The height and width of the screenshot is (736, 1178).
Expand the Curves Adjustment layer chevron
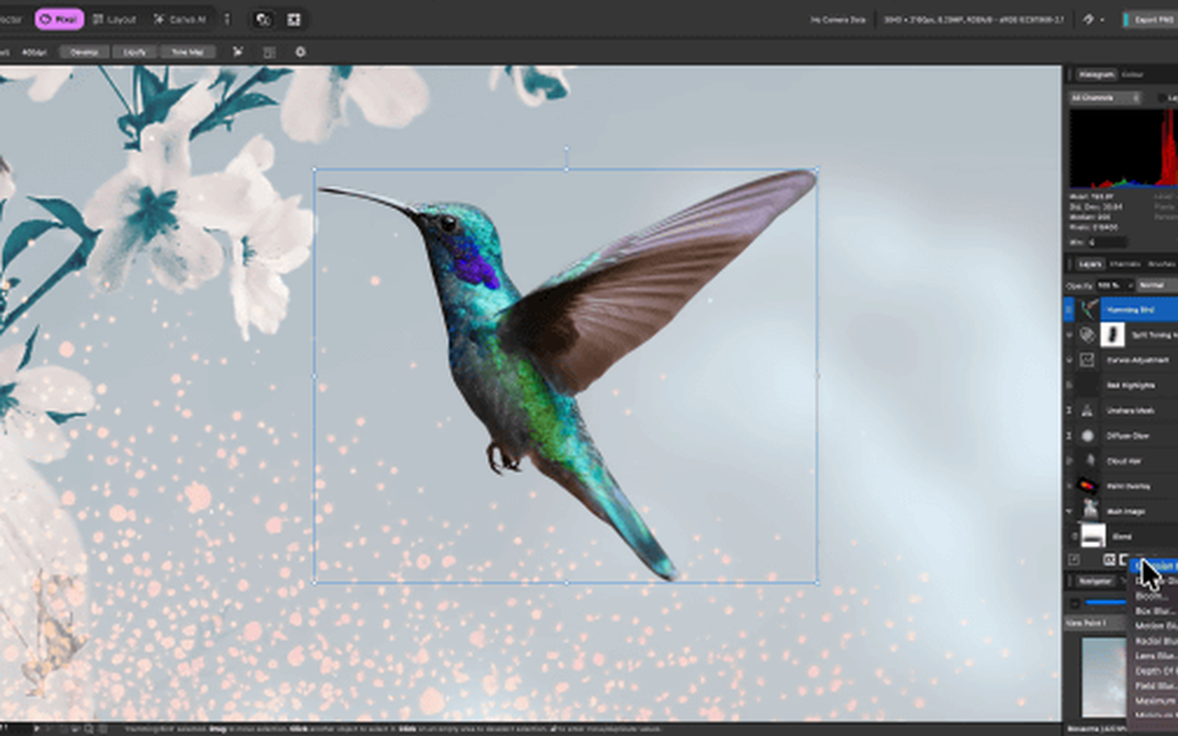pyautogui.click(x=1069, y=360)
